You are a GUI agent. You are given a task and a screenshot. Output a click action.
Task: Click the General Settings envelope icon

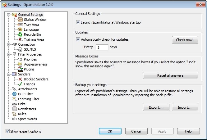(14, 15)
